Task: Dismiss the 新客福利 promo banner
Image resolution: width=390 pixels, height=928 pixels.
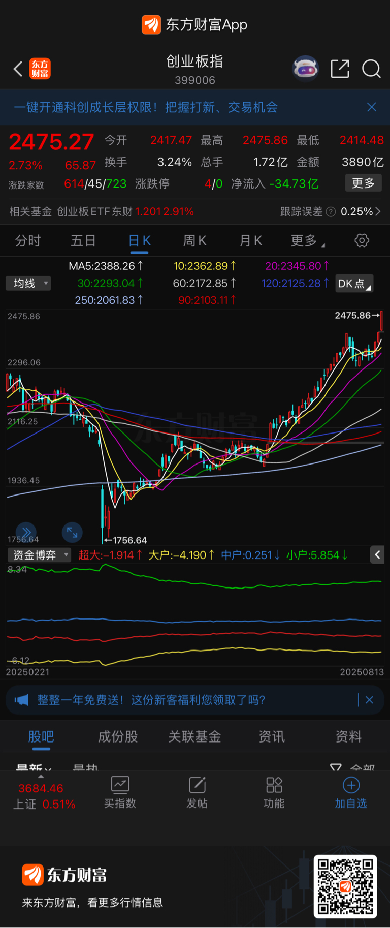Action: (370, 700)
